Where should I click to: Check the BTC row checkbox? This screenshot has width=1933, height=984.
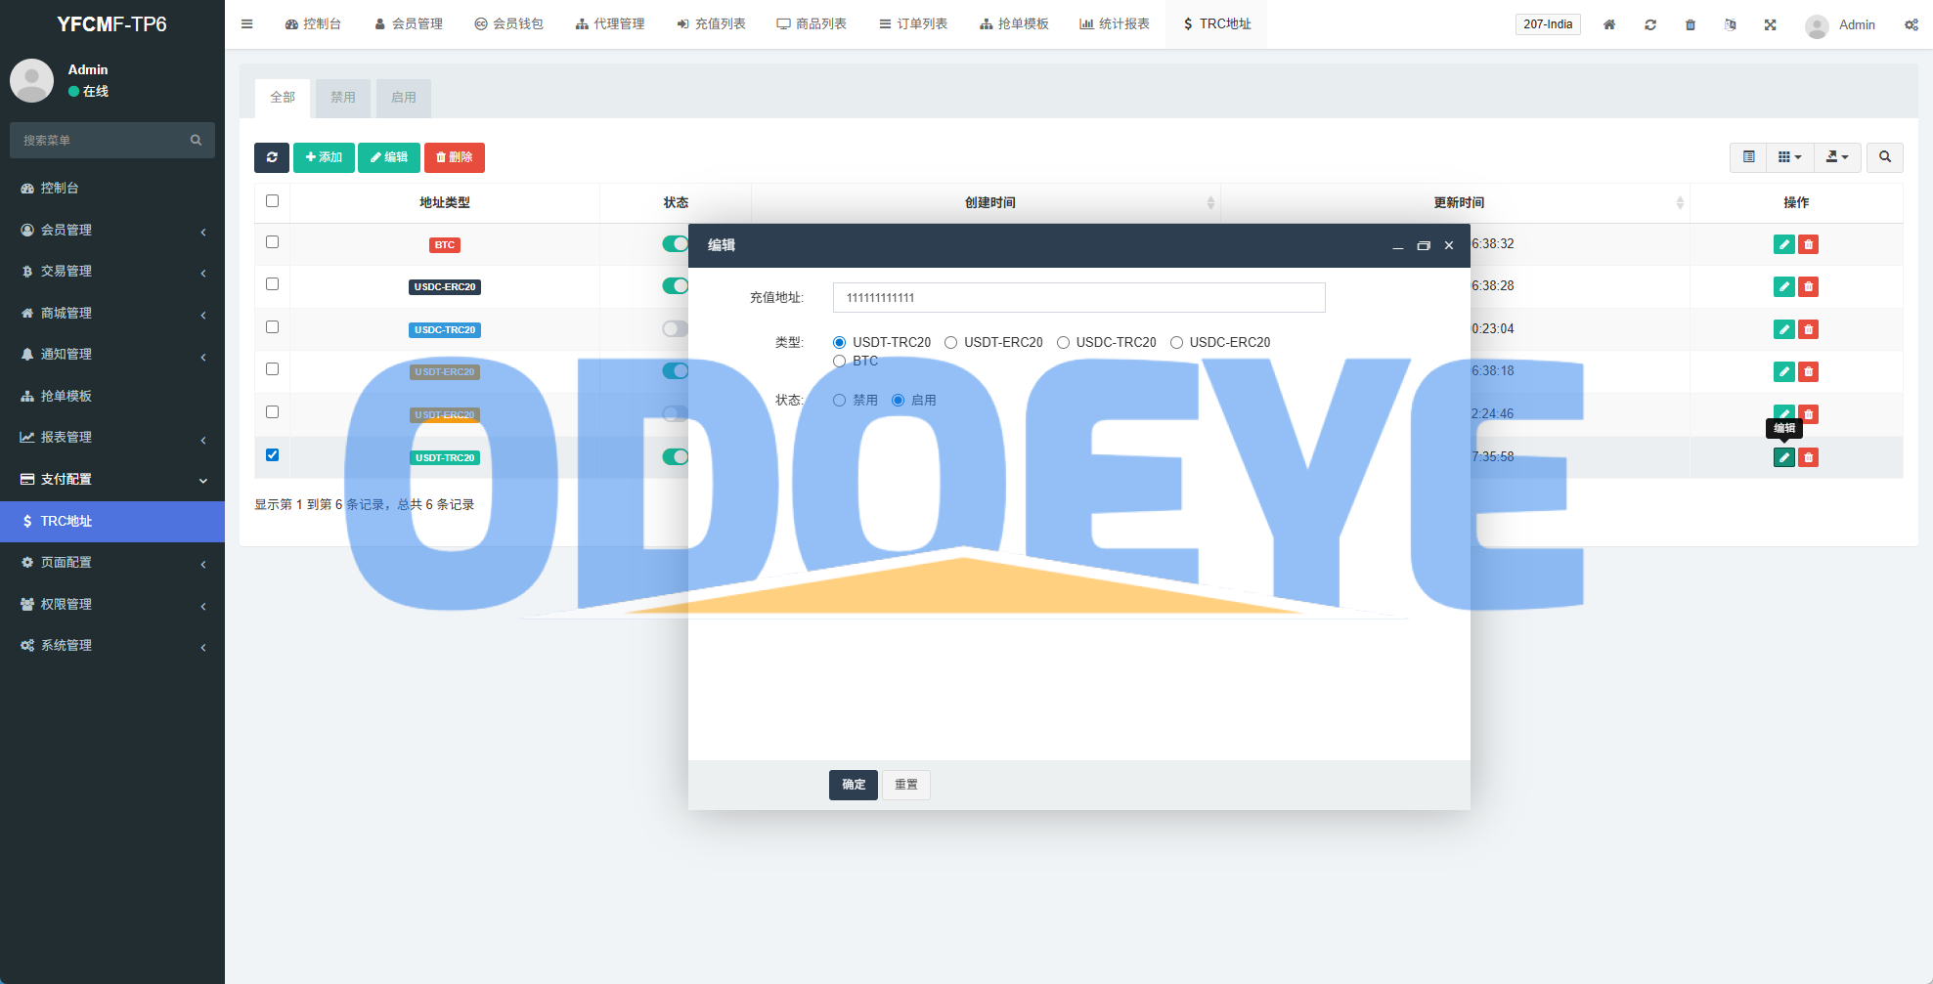(273, 242)
